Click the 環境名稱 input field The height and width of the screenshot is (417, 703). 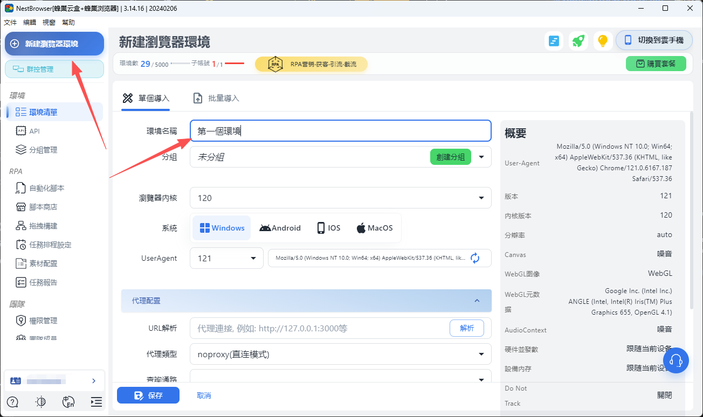pos(340,130)
